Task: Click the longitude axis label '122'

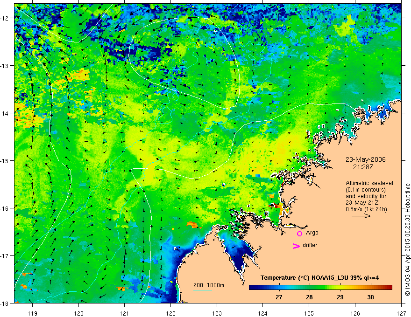Action: point(170,313)
